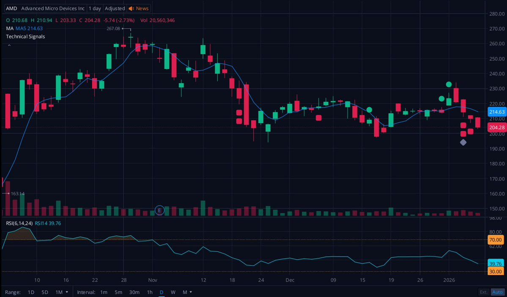
Task: Click the 2026 date label on axis
Action: coord(449,280)
